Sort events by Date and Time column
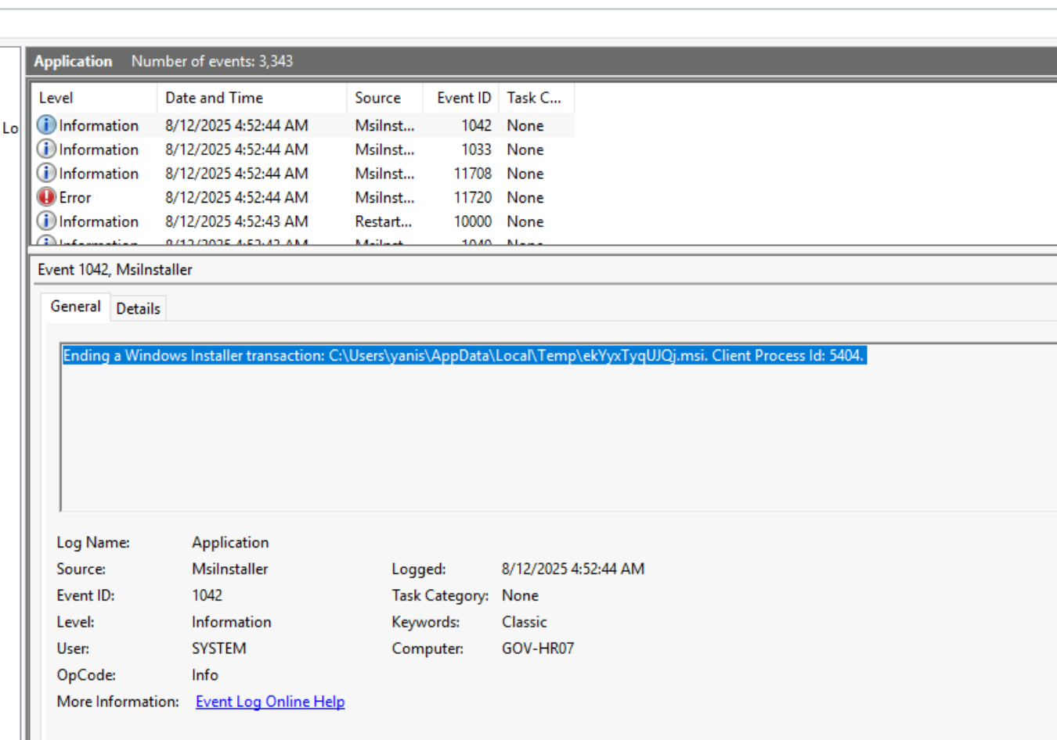Image resolution: width=1057 pixels, height=740 pixels. coord(252,98)
